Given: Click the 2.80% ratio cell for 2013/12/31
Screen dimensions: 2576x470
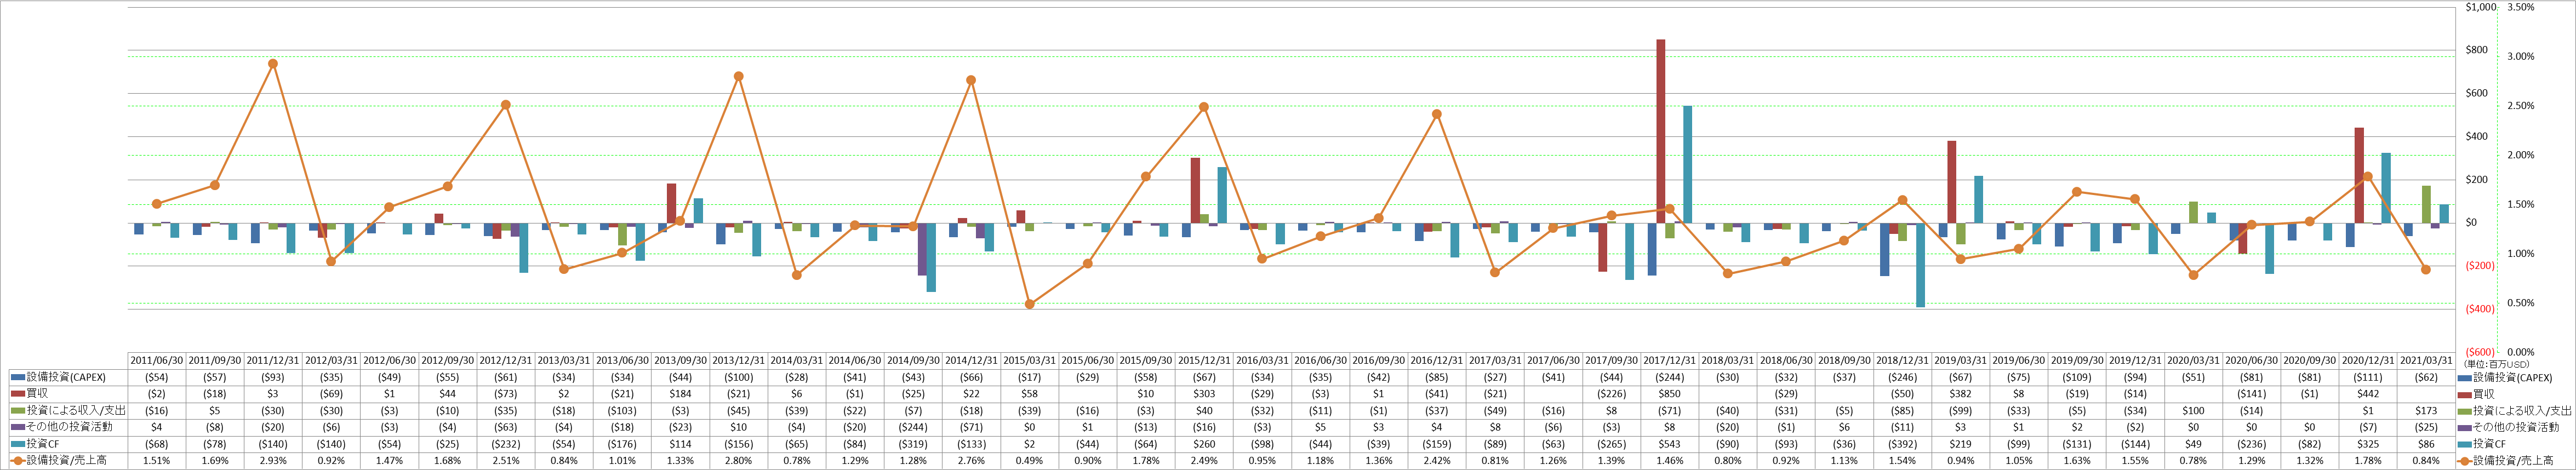Looking at the screenshot, I should 738,461.
